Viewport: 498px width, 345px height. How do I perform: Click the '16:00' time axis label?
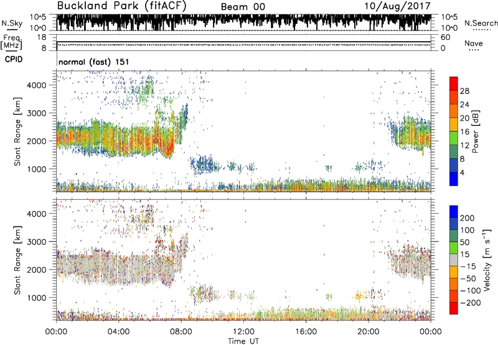coord(306,332)
